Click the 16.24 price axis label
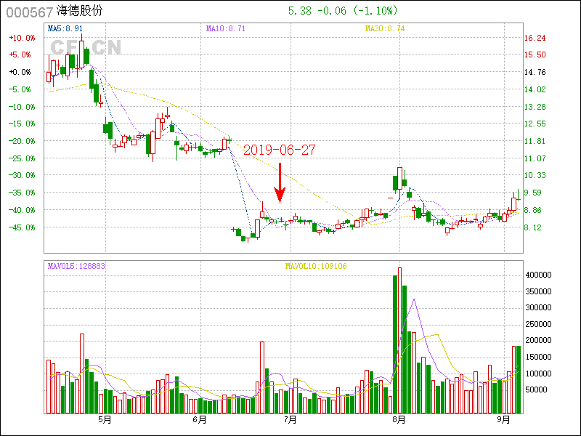The width and height of the screenshot is (581, 436). [x=535, y=38]
